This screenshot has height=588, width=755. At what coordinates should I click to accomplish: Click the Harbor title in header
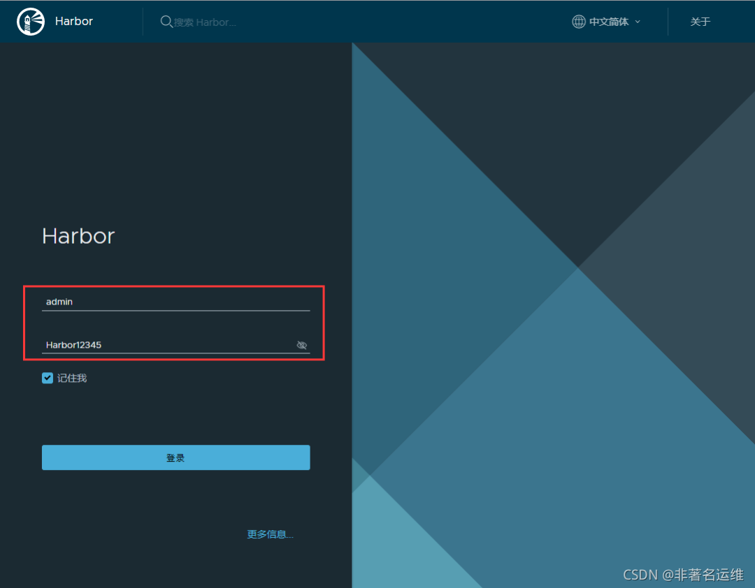click(x=73, y=21)
